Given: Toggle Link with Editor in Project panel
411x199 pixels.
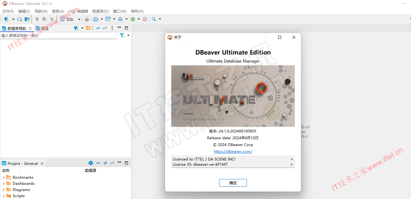Looking at the screenshot, I should click(112, 163).
